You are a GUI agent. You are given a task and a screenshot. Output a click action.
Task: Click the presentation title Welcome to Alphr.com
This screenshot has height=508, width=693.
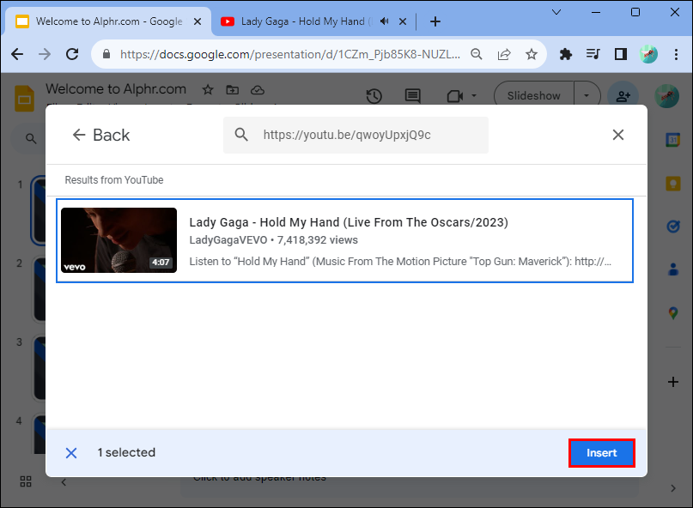[116, 88]
